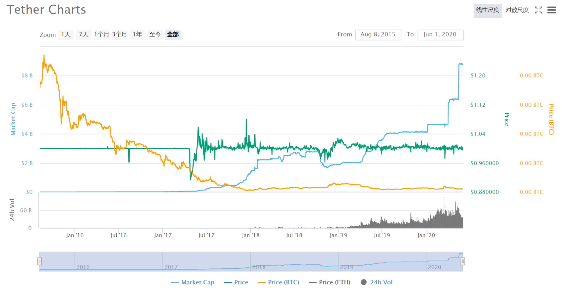Click the Jul '19 x-axis label

tap(382, 235)
